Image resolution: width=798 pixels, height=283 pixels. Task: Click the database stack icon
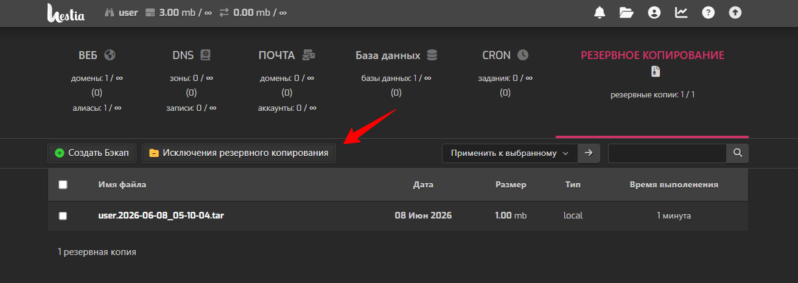(x=432, y=55)
